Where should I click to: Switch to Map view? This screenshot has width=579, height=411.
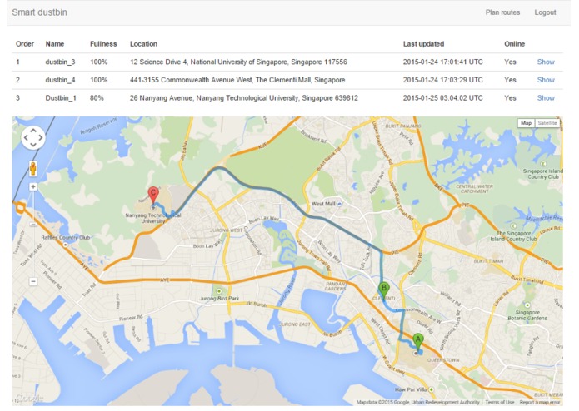(526, 123)
